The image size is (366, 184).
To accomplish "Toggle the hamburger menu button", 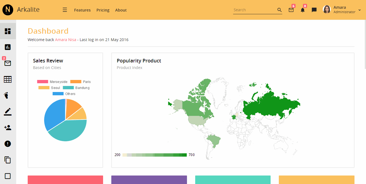I will (x=65, y=10).
